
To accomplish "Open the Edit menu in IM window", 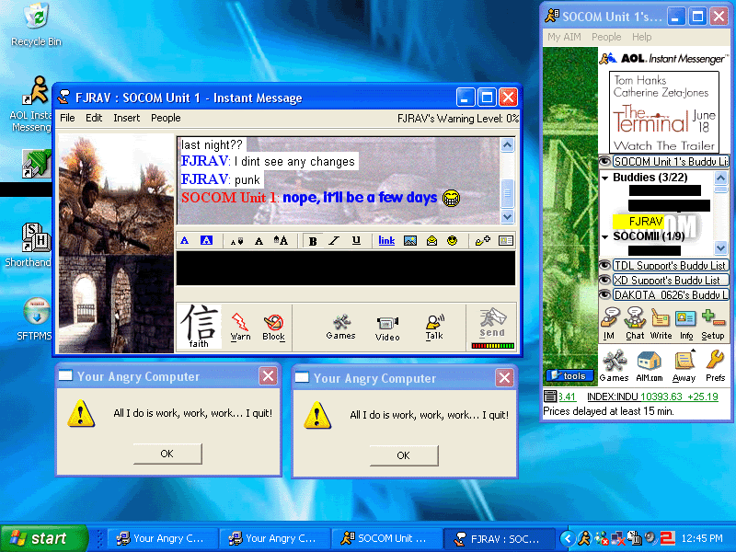I will [x=94, y=118].
